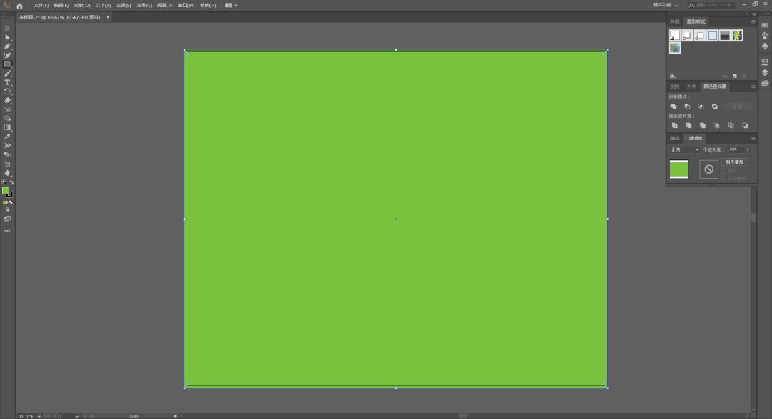Select the Type tool in toolbar

(7, 82)
